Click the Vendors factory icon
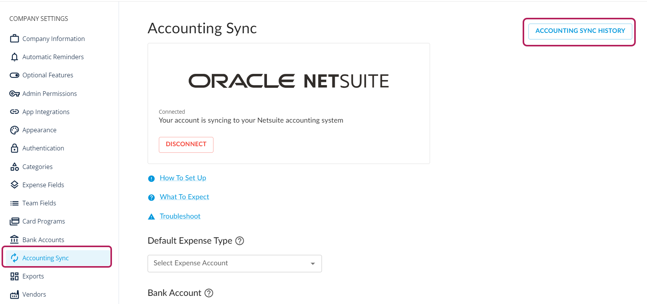 [x=14, y=294]
